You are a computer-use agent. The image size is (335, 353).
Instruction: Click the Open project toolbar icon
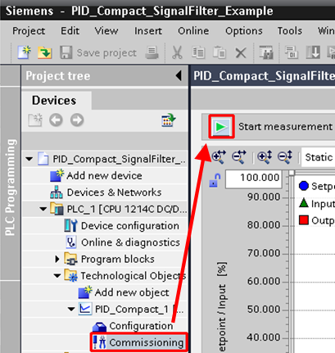[45, 52]
